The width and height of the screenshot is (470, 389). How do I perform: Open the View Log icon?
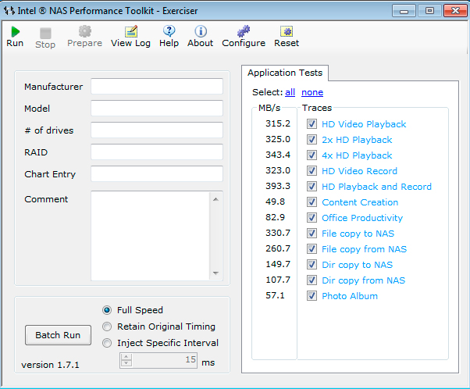(x=130, y=31)
